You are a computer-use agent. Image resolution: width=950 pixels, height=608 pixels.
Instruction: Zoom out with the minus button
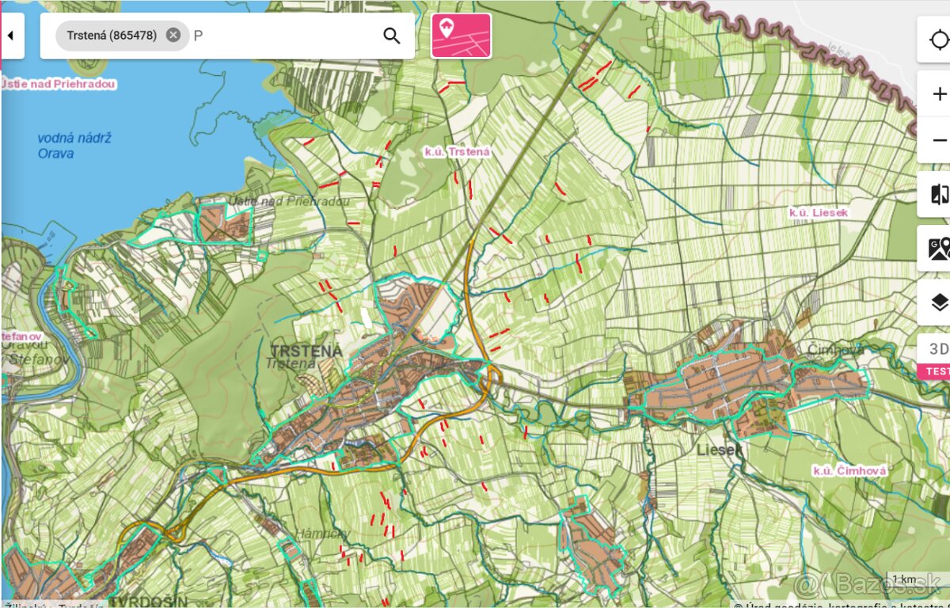[939, 140]
